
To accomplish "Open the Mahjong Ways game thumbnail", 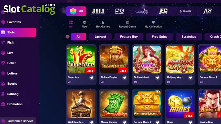I will (180, 59).
